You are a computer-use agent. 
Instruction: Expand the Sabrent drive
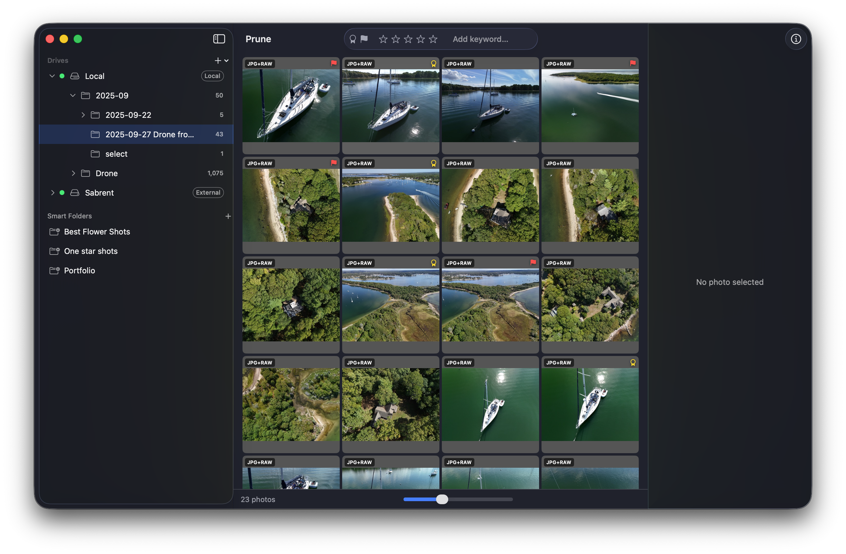(53, 193)
